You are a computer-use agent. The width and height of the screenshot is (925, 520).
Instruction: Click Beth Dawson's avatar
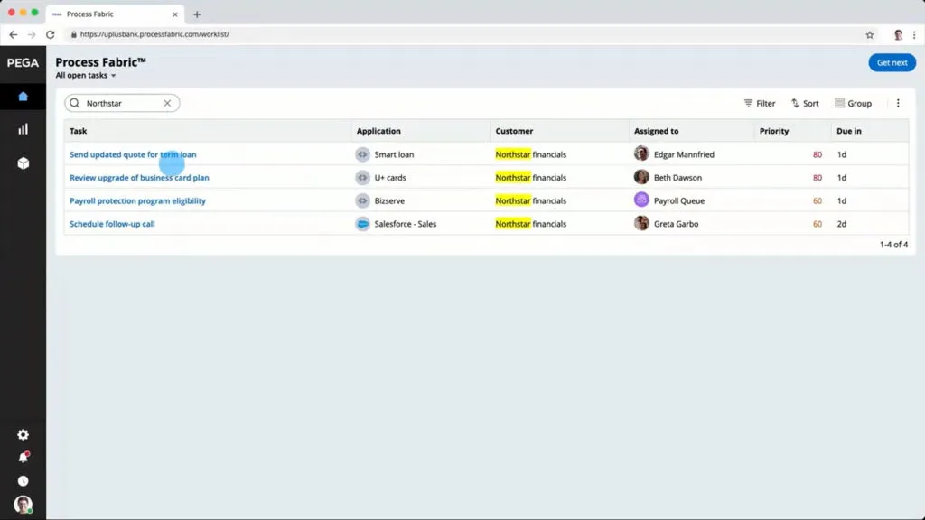tap(641, 176)
